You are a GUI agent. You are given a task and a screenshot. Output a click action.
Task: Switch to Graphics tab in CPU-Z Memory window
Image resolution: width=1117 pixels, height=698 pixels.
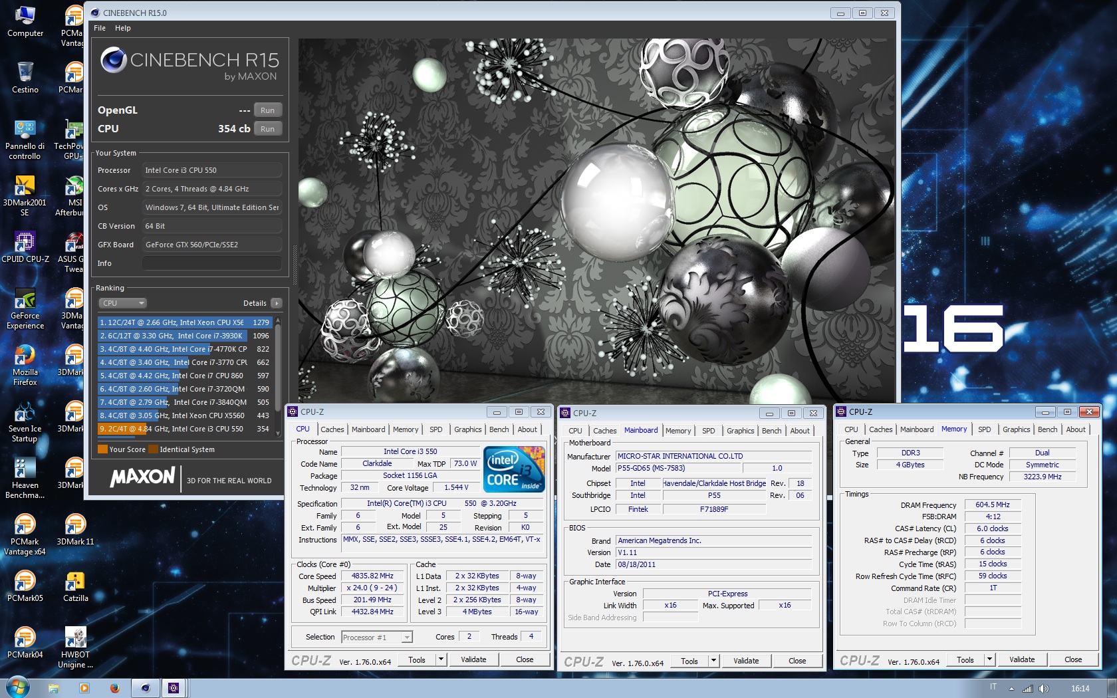[x=1016, y=429]
